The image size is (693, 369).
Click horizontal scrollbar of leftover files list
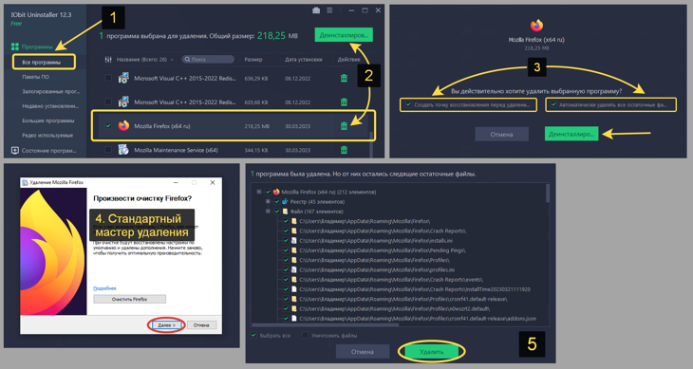coord(325,324)
